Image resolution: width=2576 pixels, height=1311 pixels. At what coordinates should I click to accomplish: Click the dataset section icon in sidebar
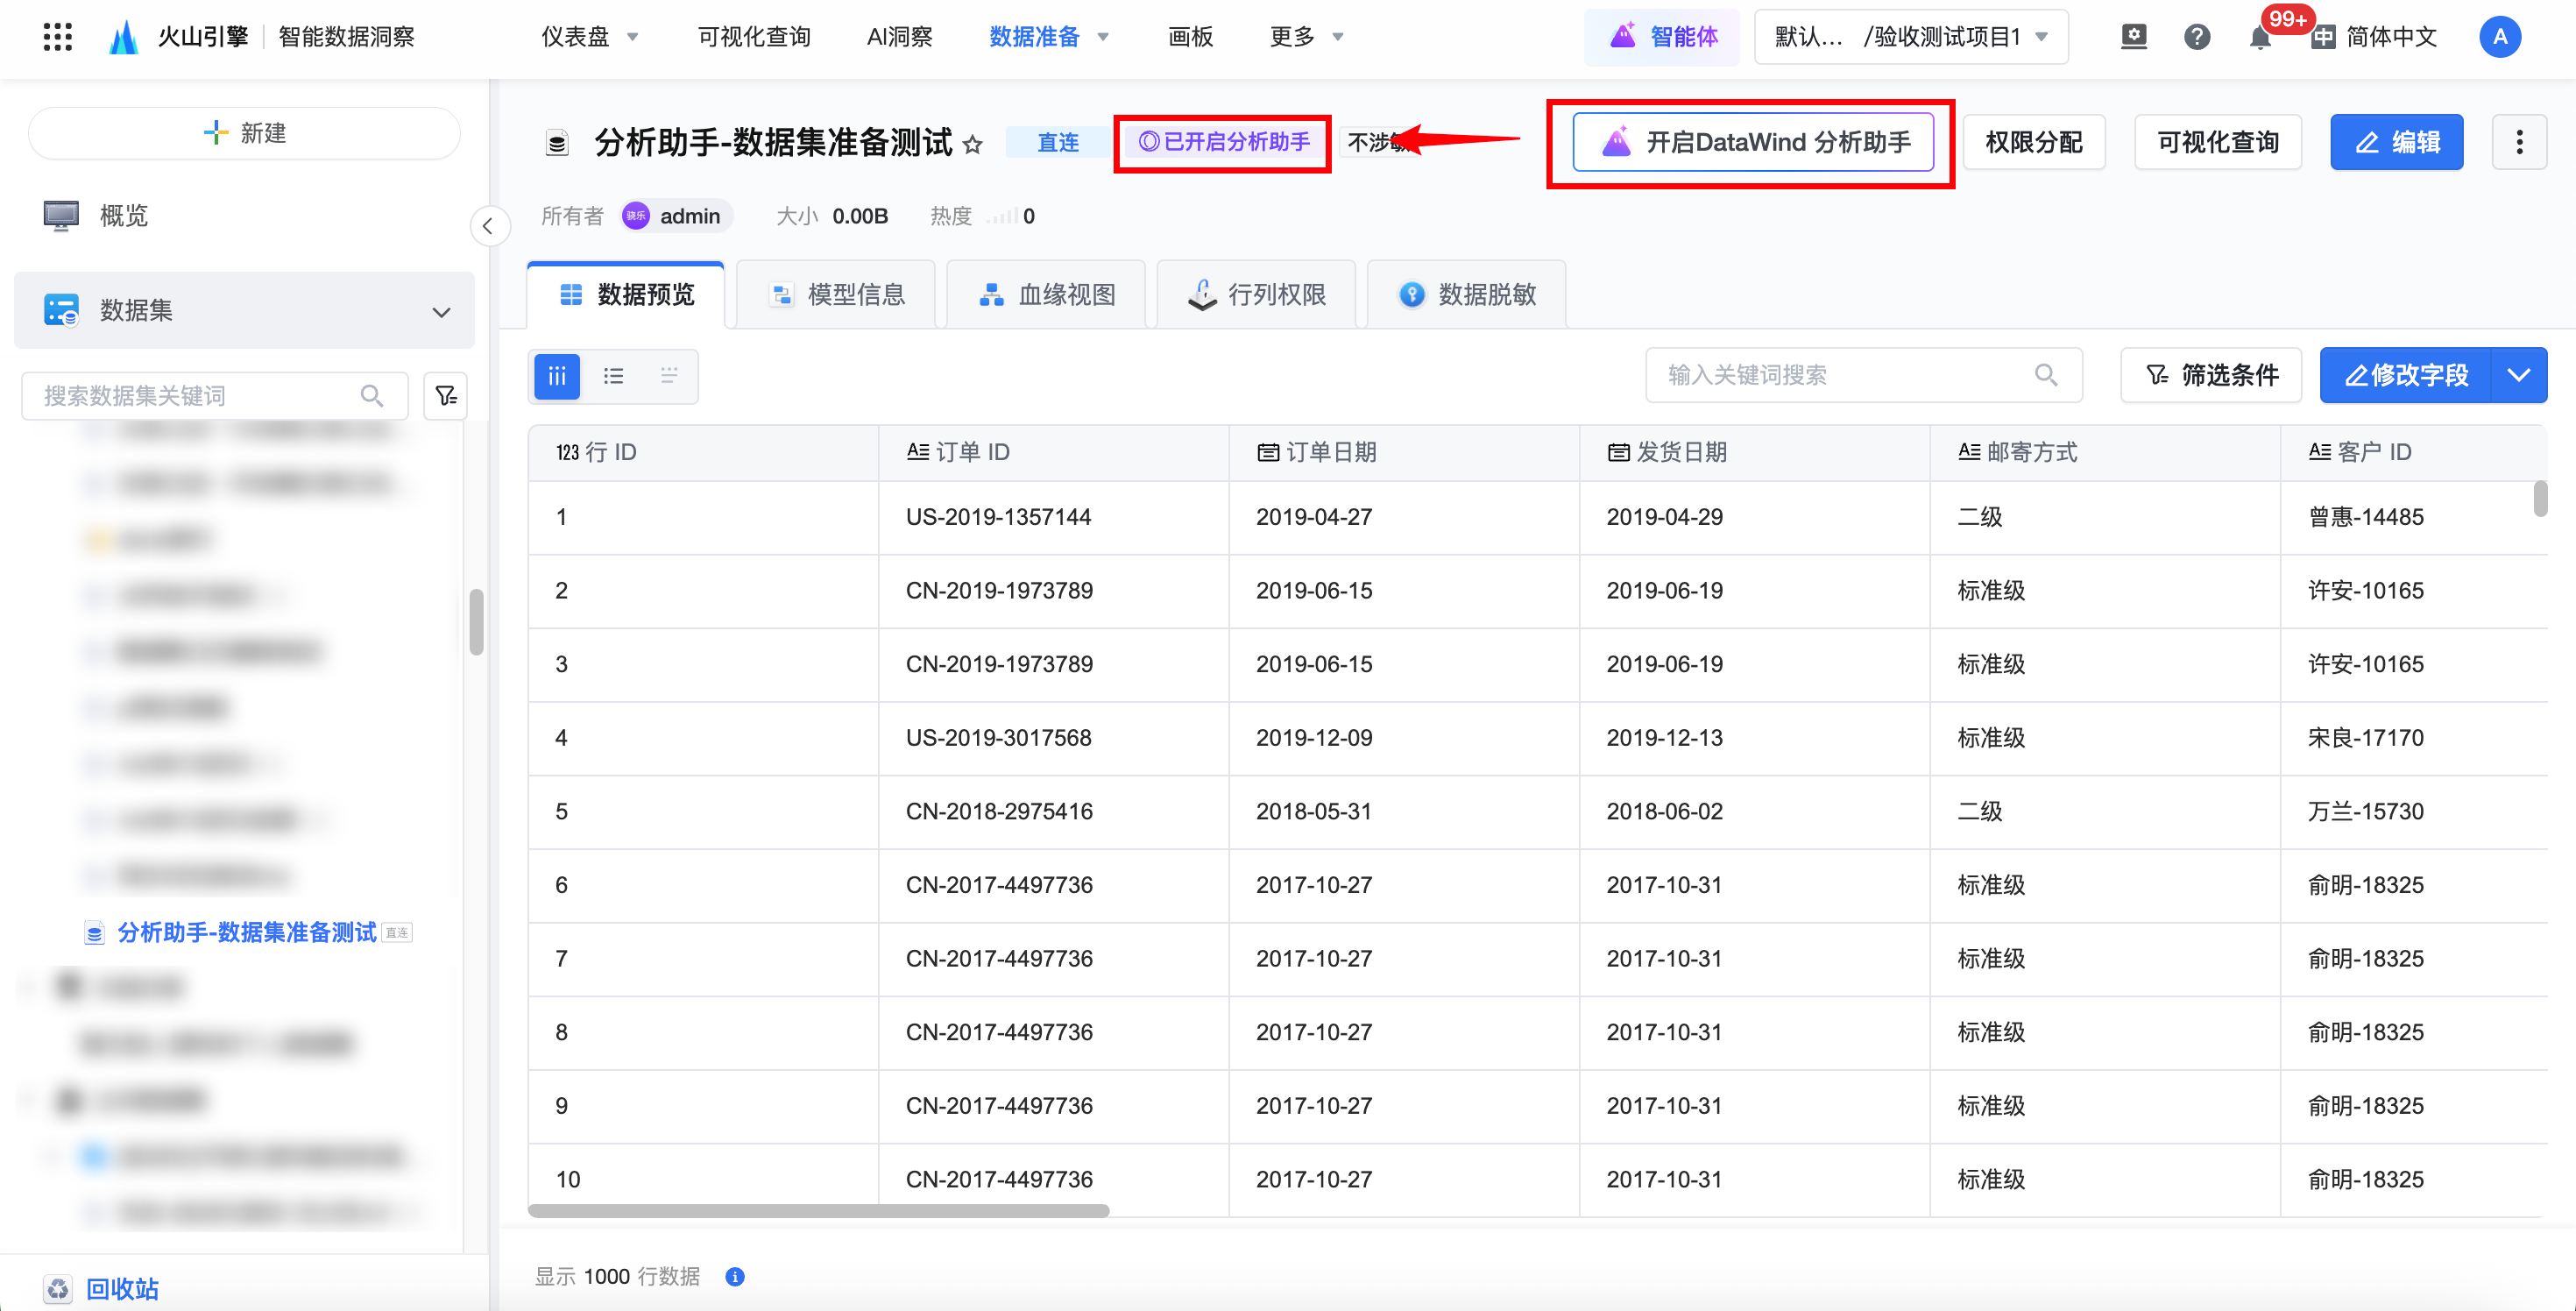(x=61, y=310)
